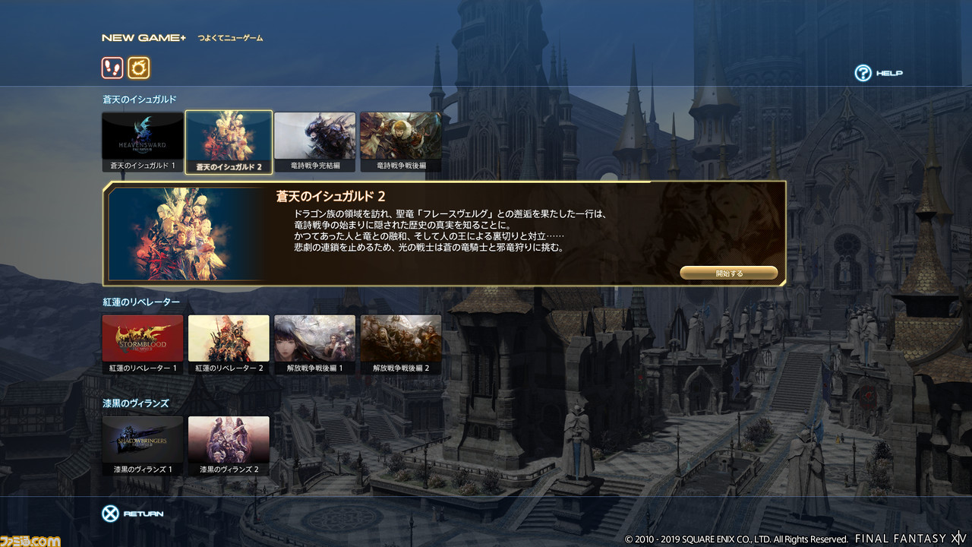Select the 漆黒のヴィランズ 2 chapter thumbnail

229,446
